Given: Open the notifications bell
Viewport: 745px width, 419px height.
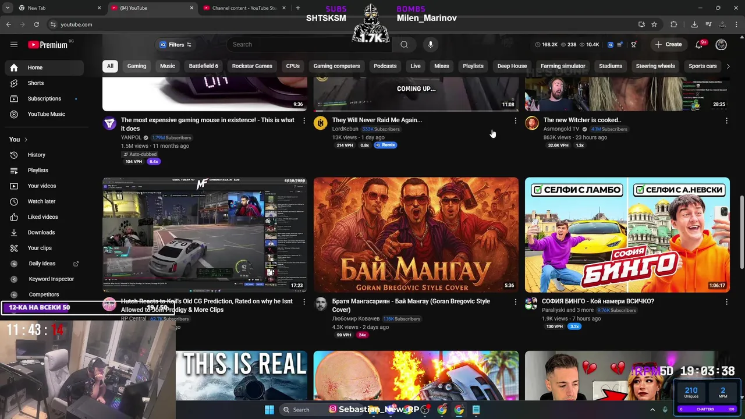Looking at the screenshot, I should pos(699,44).
